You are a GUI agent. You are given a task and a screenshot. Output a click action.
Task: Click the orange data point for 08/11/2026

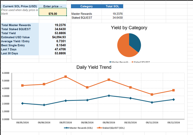pos(152,95)
